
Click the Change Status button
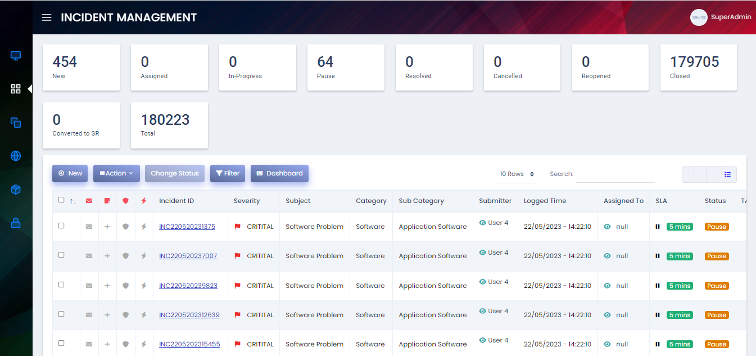[175, 173]
